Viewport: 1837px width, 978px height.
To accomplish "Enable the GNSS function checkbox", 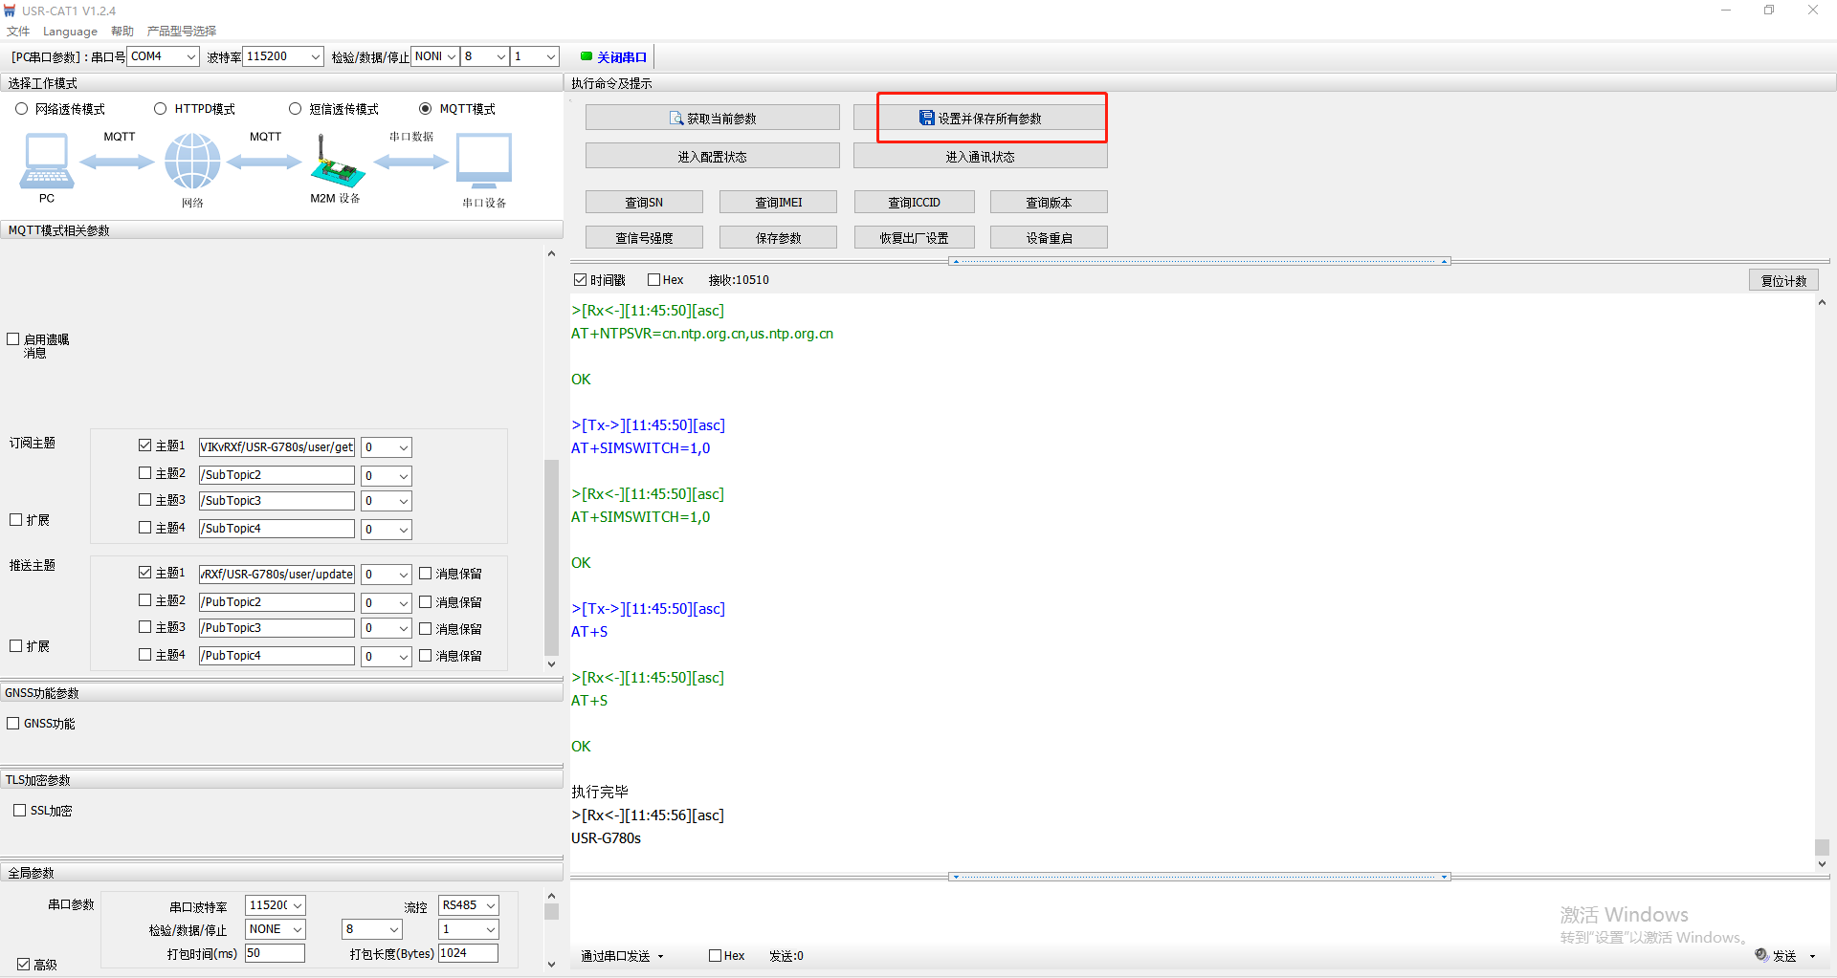I will point(13,724).
